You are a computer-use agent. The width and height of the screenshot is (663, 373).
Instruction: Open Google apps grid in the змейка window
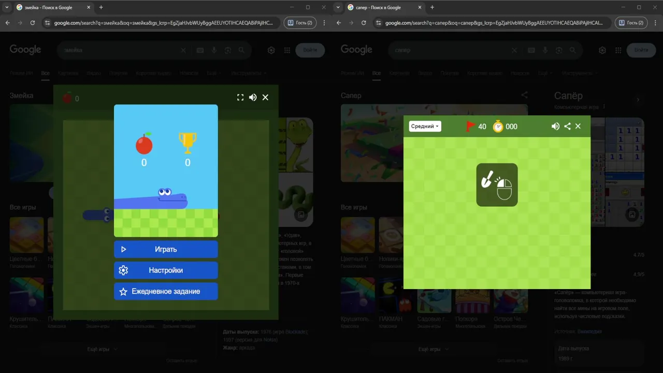287,50
